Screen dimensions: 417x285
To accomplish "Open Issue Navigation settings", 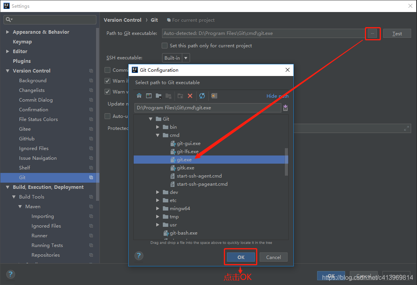I will tap(38, 158).
